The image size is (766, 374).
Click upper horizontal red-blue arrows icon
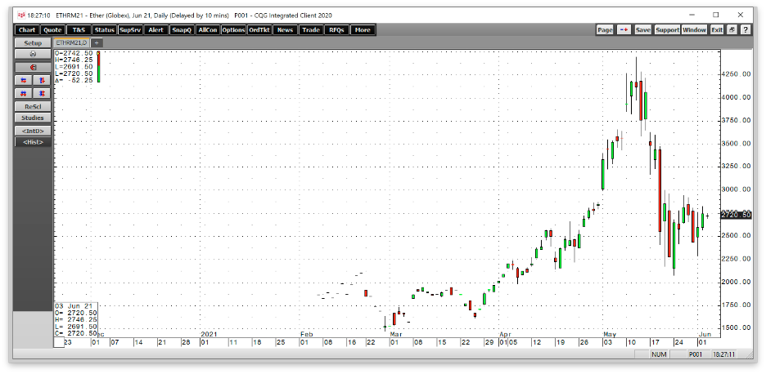pyautogui.click(x=24, y=80)
